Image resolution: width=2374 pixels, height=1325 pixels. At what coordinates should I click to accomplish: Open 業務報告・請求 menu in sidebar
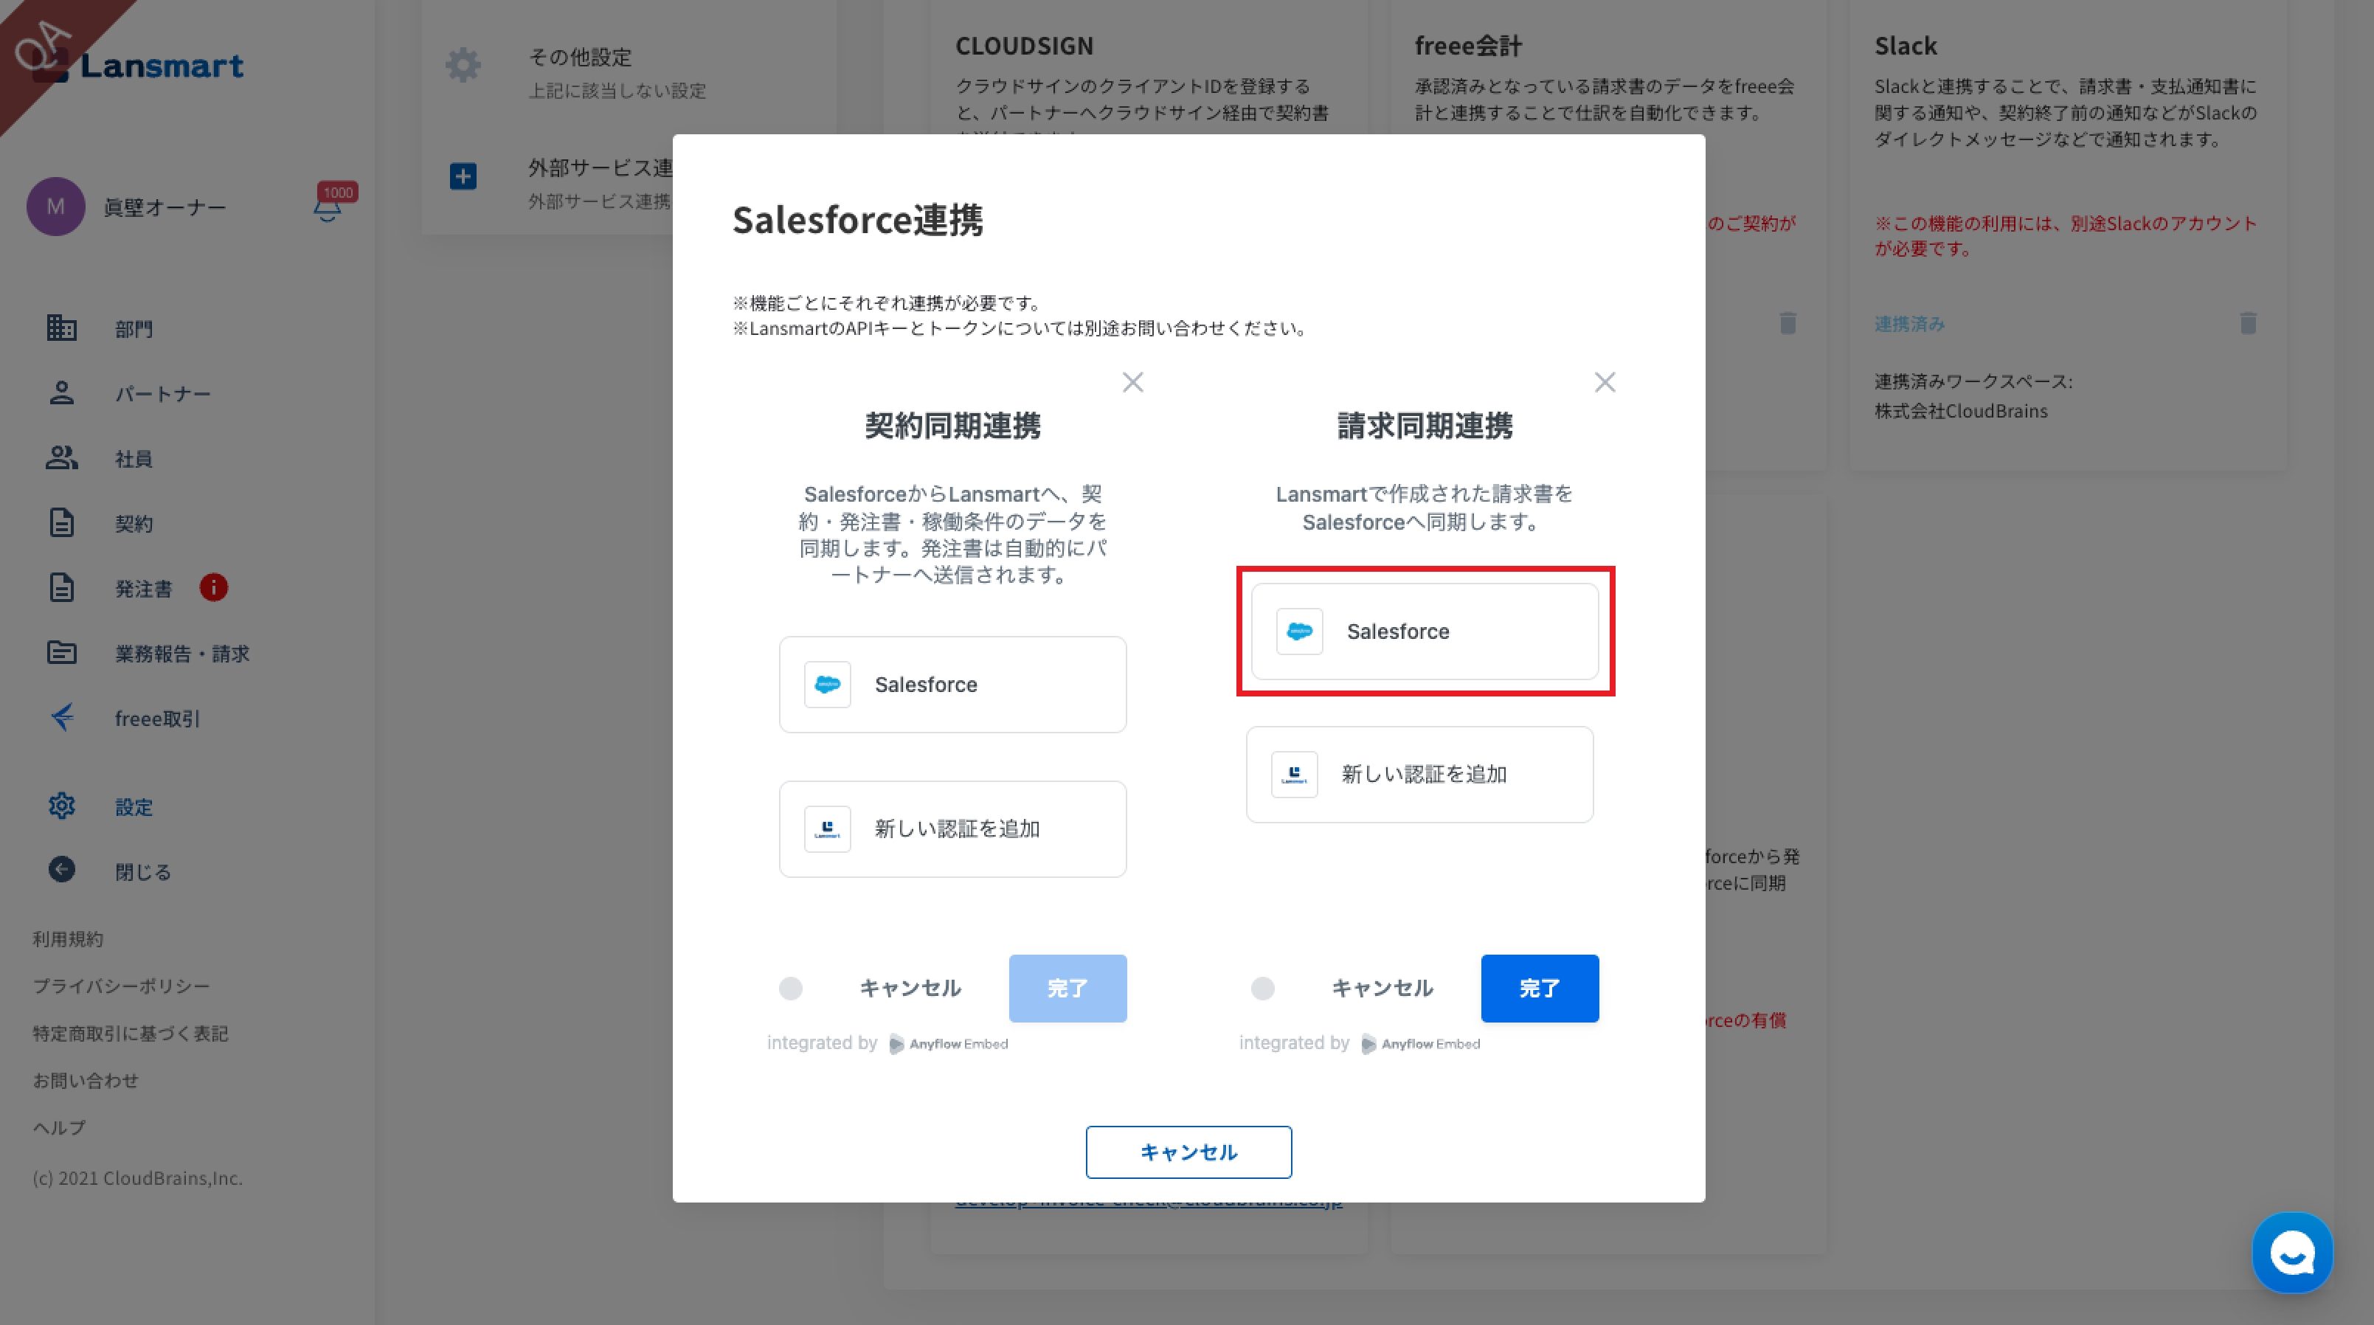click(181, 654)
